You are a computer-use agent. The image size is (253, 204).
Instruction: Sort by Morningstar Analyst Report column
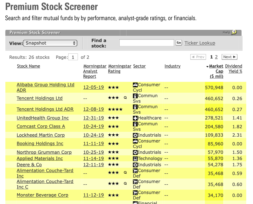click(x=95, y=71)
